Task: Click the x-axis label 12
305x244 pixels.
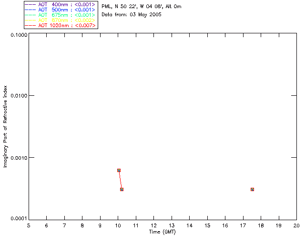Action: [x=153, y=225]
